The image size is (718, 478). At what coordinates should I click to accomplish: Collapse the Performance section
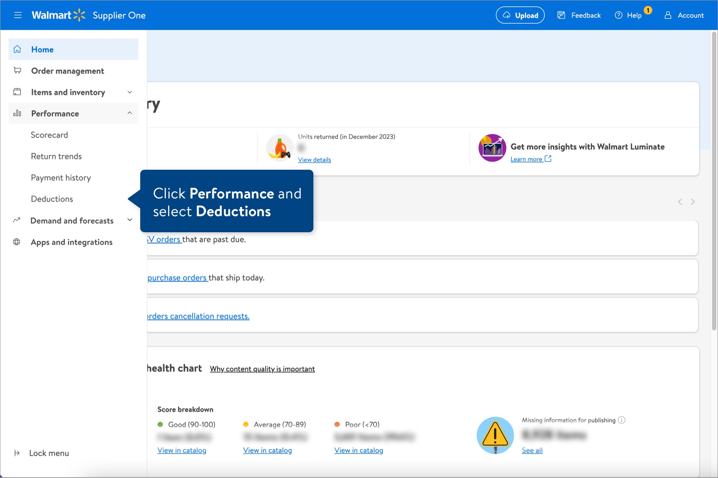click(130, 113)
